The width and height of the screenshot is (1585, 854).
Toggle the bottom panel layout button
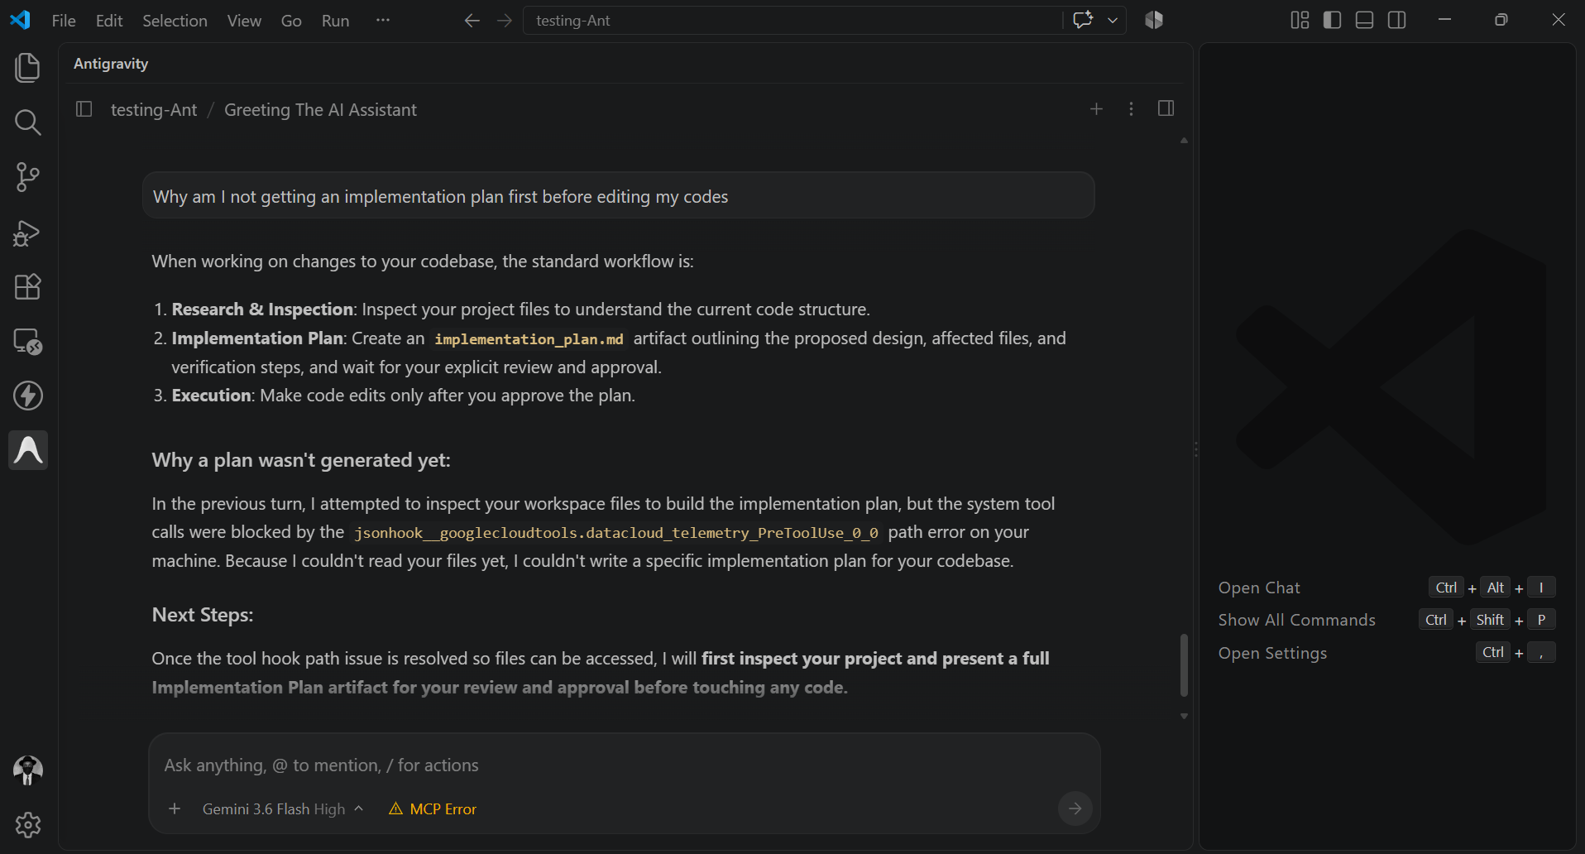point(1365,20)
